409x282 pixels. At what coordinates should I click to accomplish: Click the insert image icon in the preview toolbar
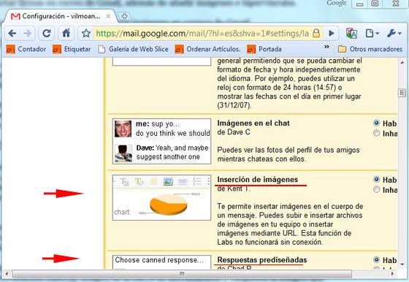[x=168, y=181]
